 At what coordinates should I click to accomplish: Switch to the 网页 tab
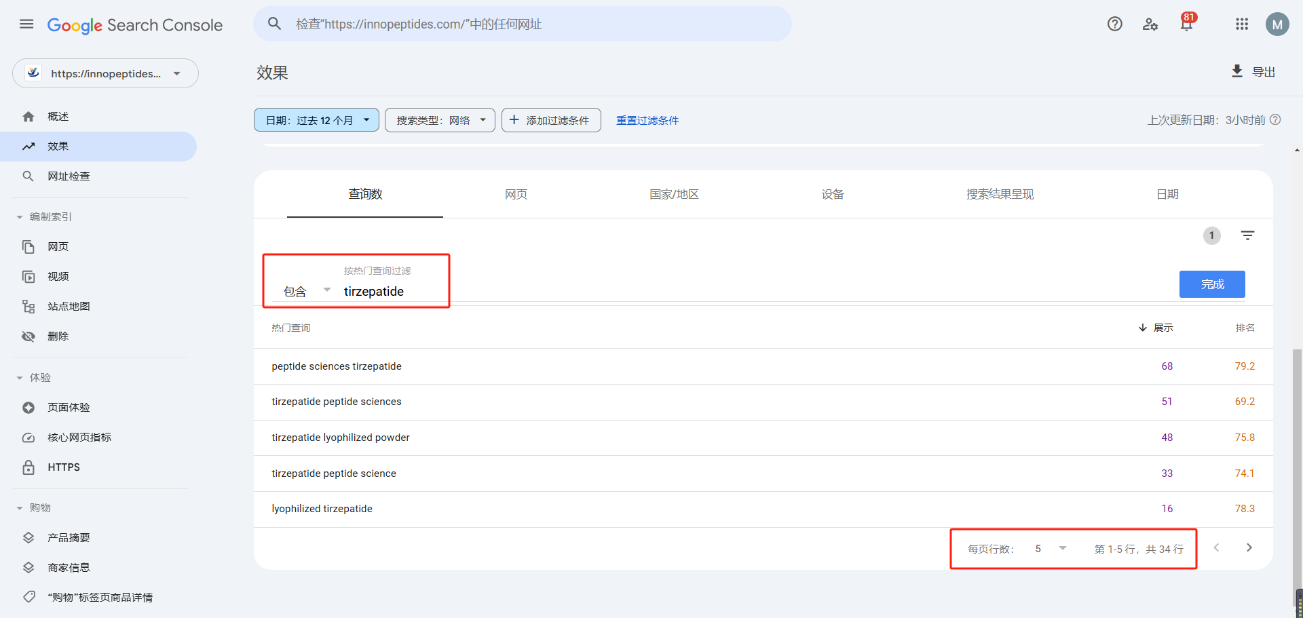516,194
